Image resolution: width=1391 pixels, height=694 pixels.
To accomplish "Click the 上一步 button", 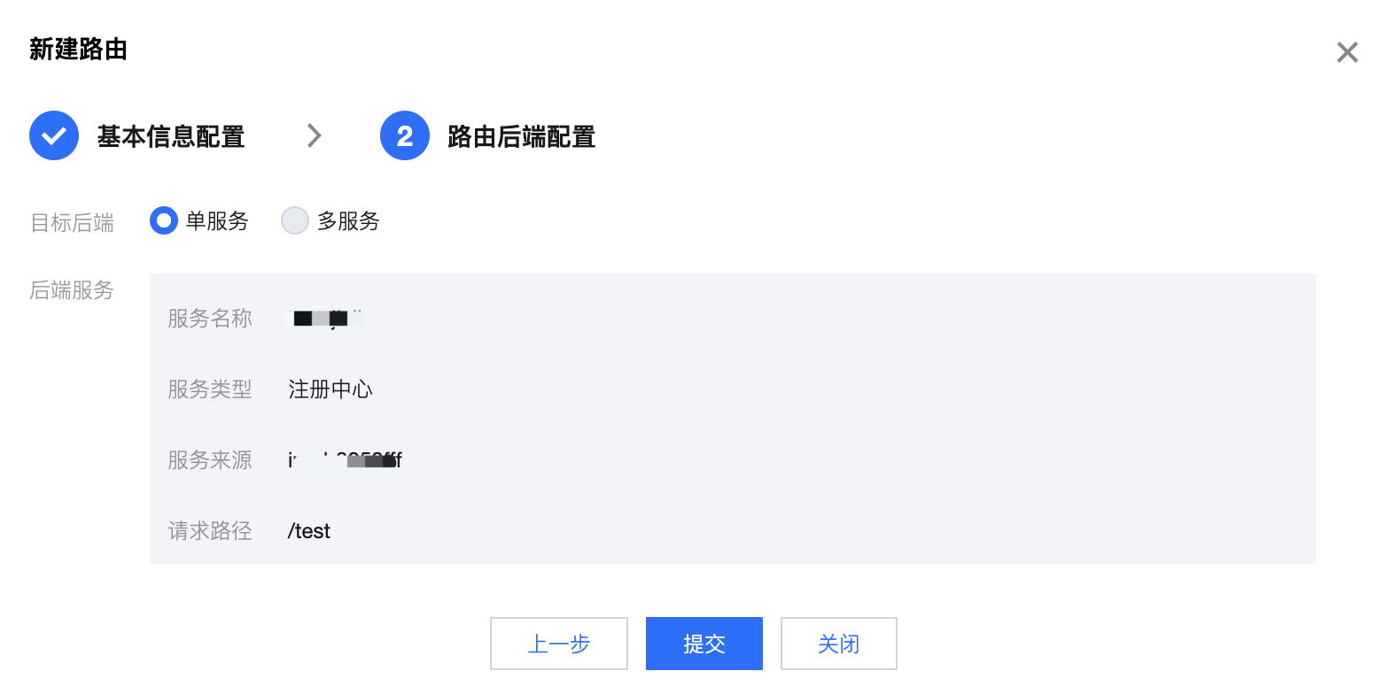I will [559, 644].
